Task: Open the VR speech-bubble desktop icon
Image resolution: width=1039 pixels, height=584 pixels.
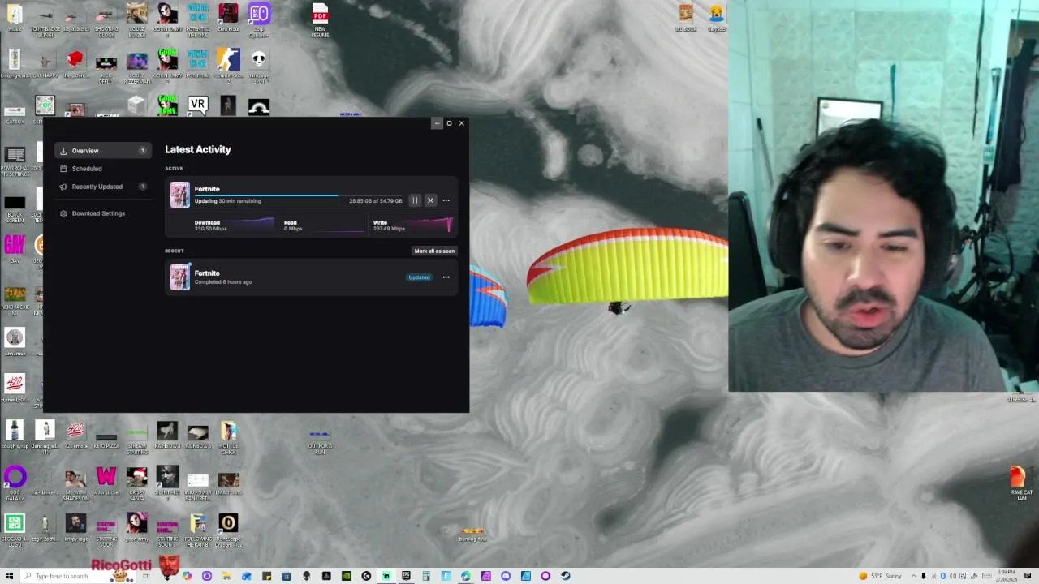Action: 197,105
